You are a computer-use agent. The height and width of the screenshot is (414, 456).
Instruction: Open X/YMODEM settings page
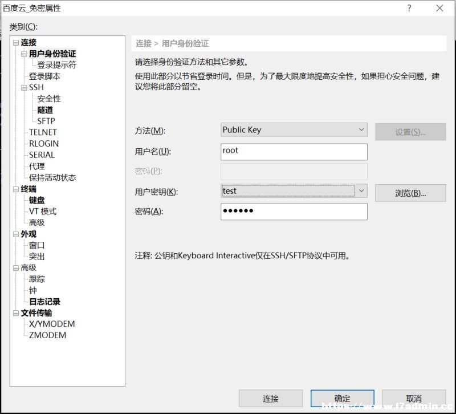coord(52,324)
